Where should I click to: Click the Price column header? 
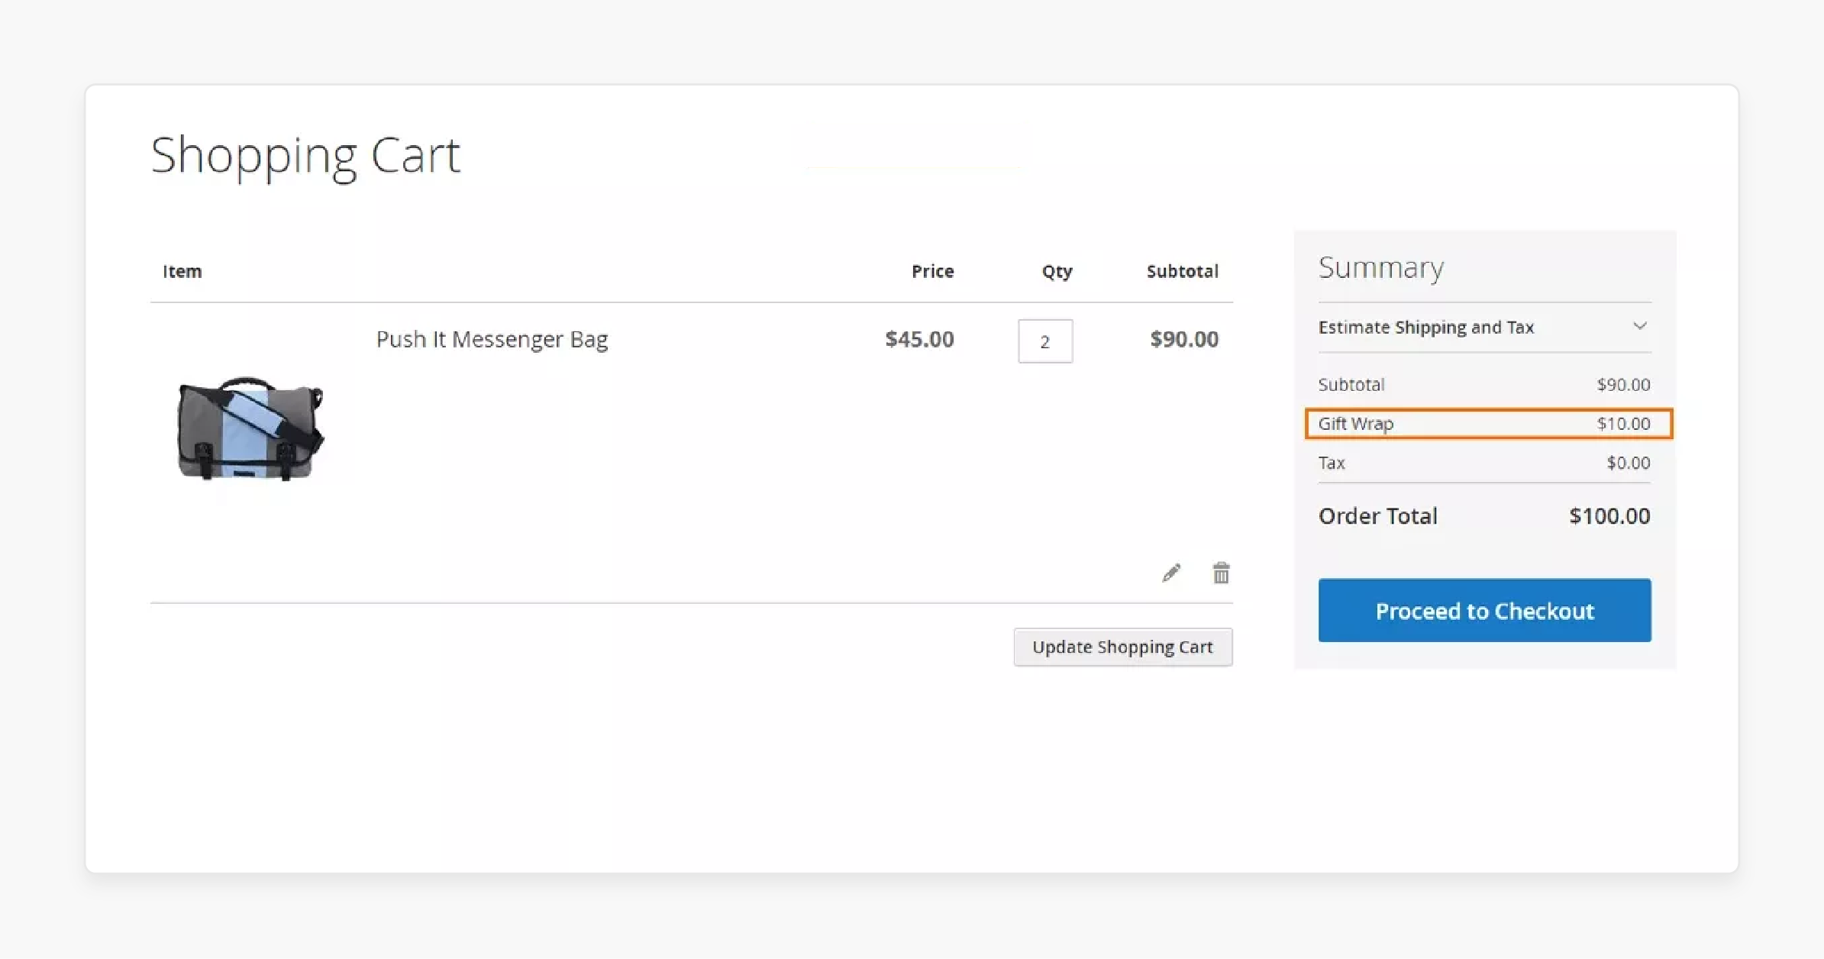click(932, 271)
